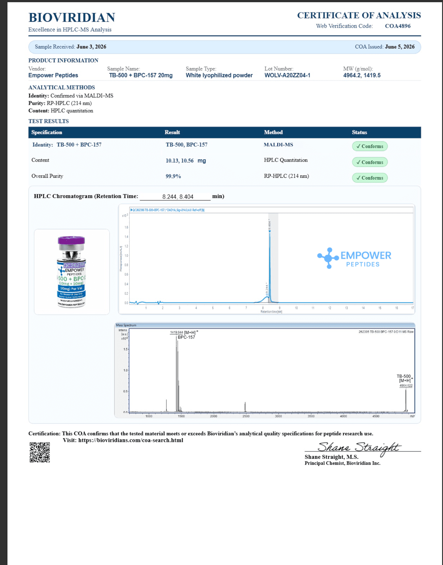
Task: Click the Conforms badge in Content row
Action: 370,162
